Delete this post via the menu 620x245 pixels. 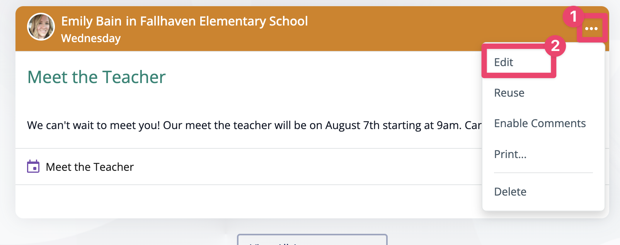[510, 192]
